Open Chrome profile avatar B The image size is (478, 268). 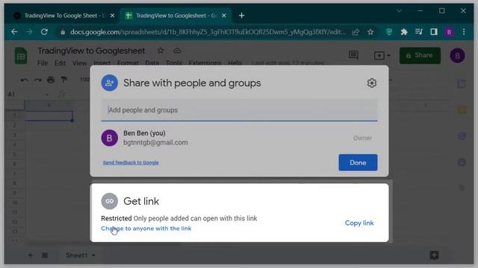(x=449, y=32)
